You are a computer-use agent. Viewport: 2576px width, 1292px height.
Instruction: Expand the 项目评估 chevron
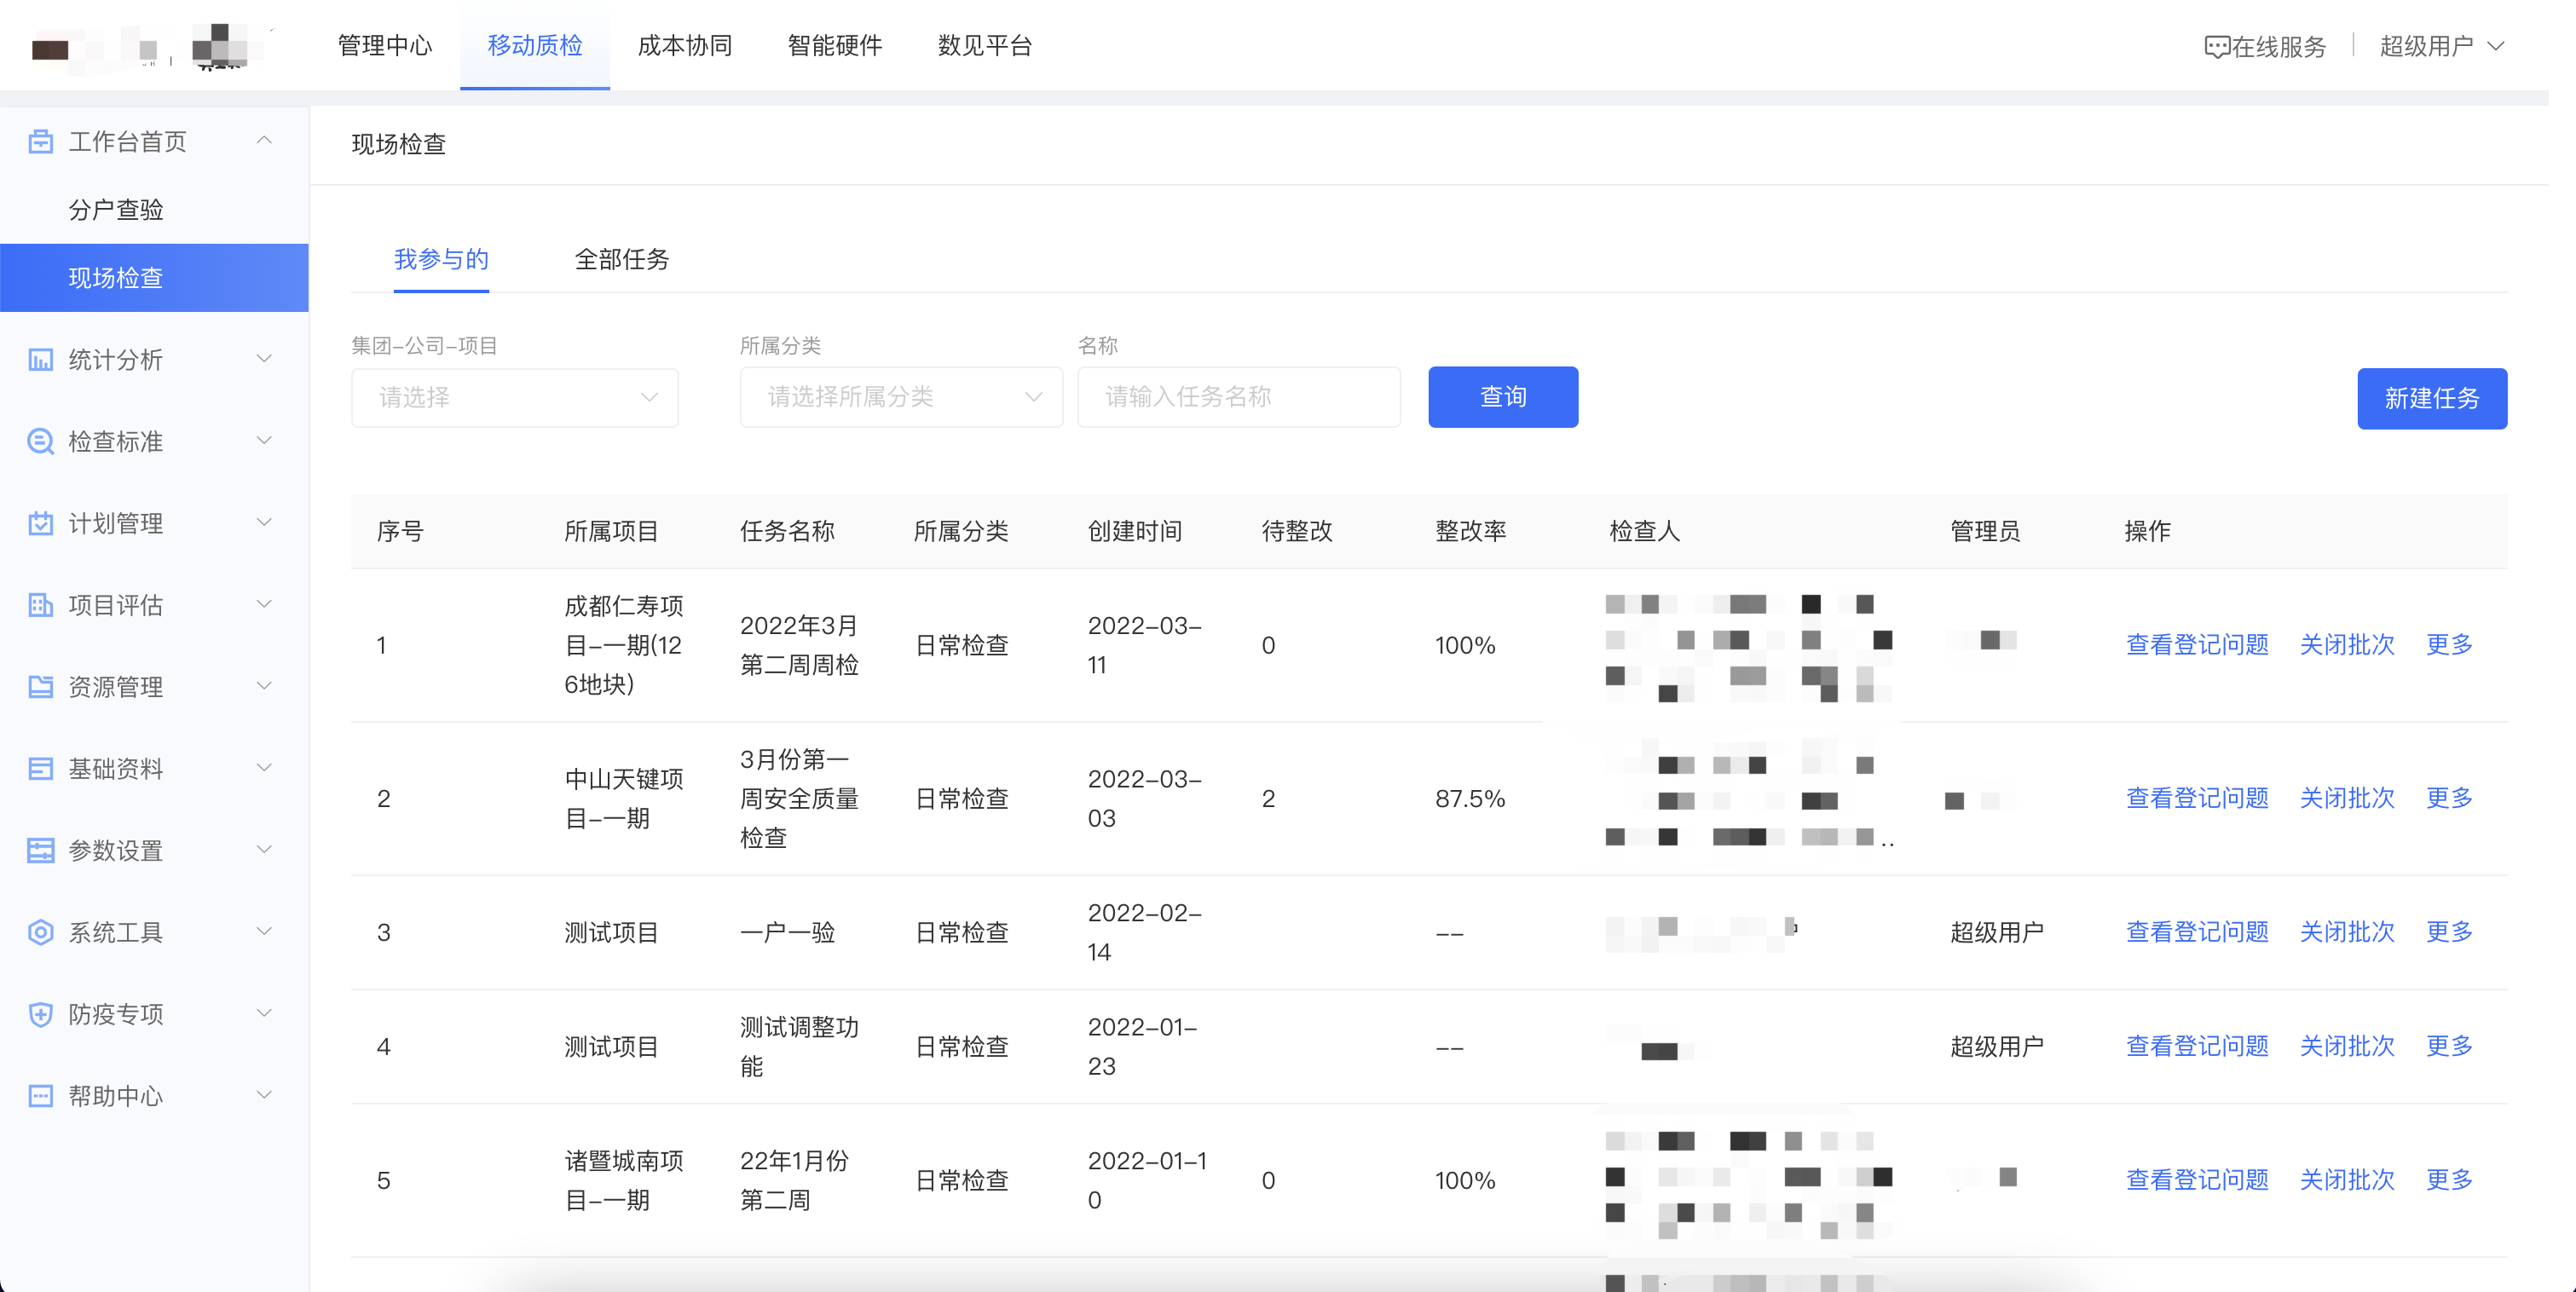pos(264,604)
